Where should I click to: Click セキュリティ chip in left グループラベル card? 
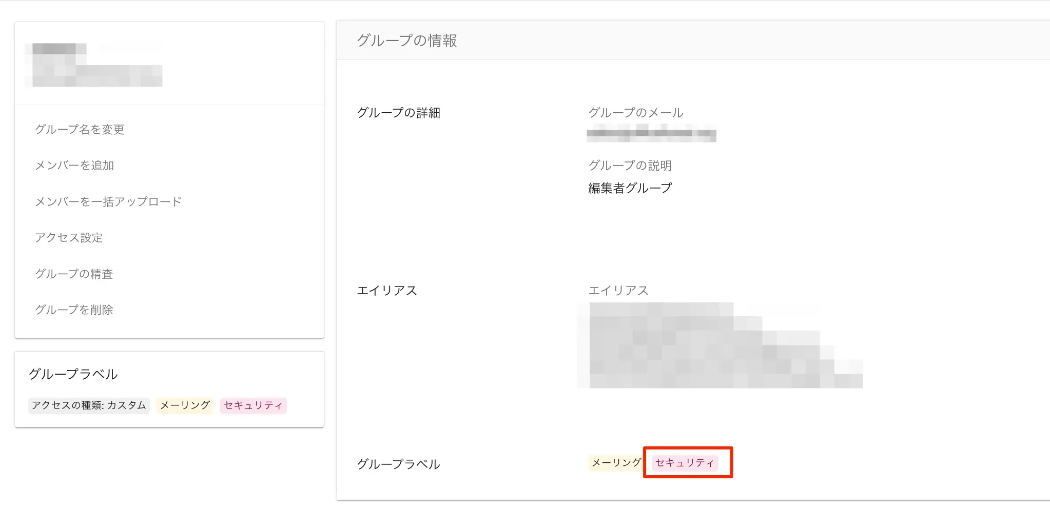click(253, 405)
